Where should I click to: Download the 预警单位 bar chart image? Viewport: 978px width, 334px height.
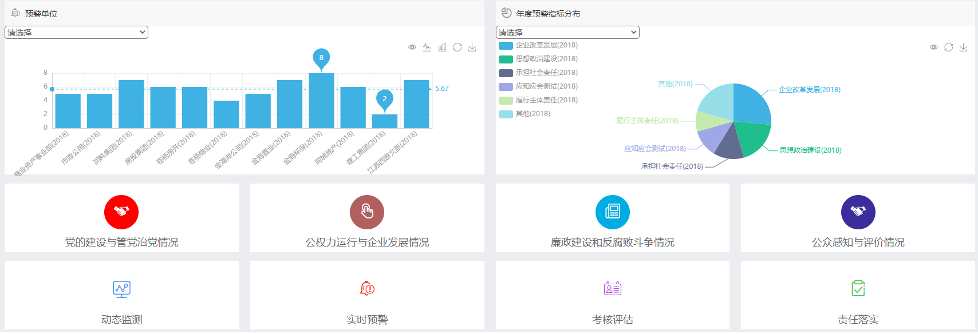click(472, 47)
